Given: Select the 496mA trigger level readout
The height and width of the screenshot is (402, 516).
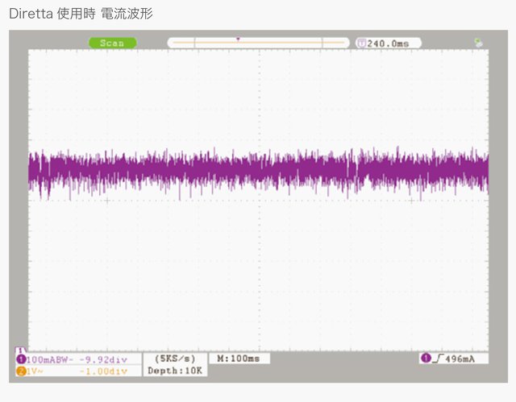Looking at the screenshot, I should pyautogui.click(x=462, y=358).
